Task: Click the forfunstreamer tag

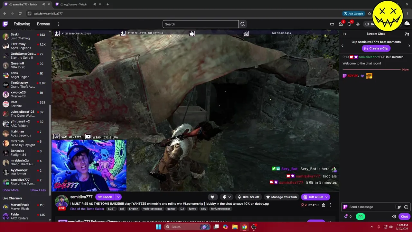Action: tap(221, 209)
